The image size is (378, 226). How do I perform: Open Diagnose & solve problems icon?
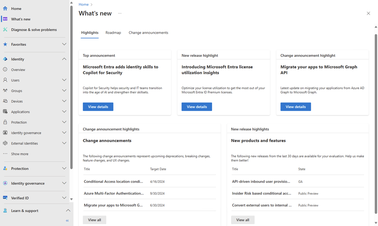click(5, 30)
